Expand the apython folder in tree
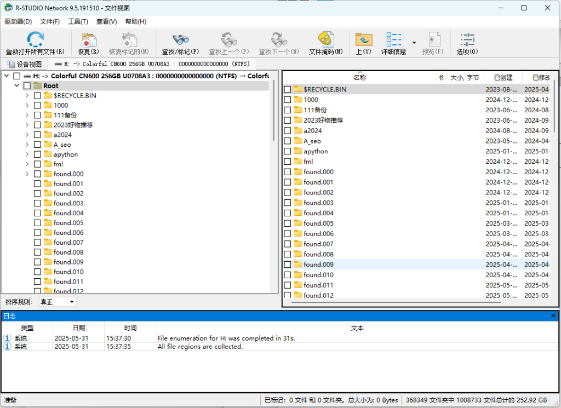The image size is (561, 408). [x=27, y=154]
